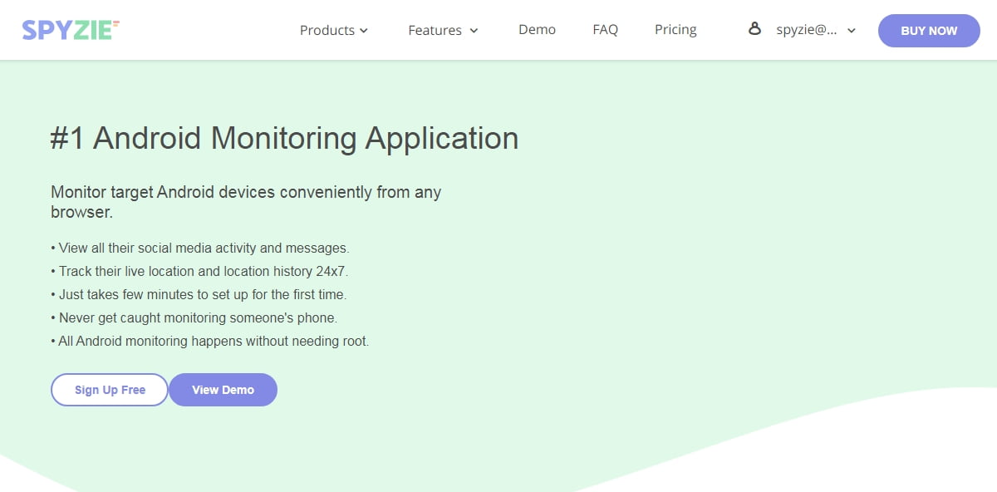Click the '#1 Android Monitoring Application' heading
Screen dimensions: 997x492
(284, 138)
